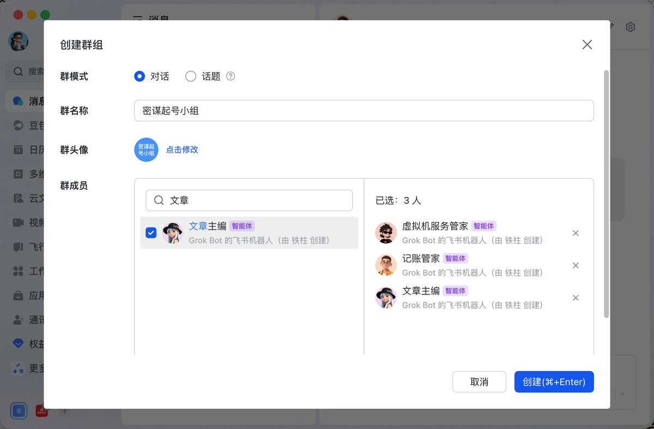Screen dimensions: 654x429
Task: Open the 更多 sidebar icon
Action: tap(18, 368)
